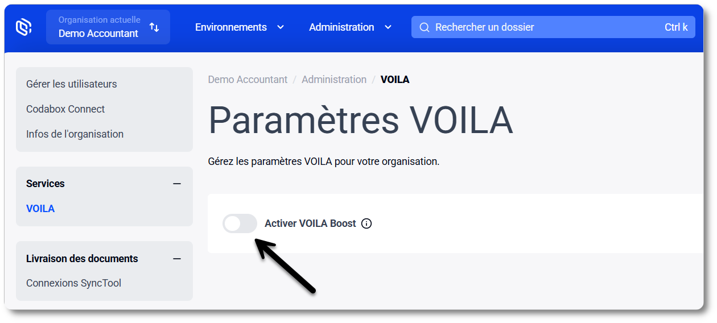Click the Administration chevron arrow

(x=388, y=27)
